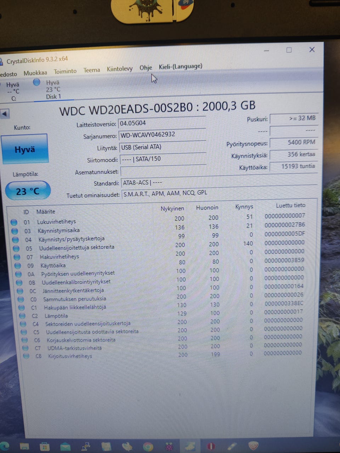
Task: Click status icon for Sammutuksen peruutuksia
Action: pyautogui.click(x=21, y=299)
